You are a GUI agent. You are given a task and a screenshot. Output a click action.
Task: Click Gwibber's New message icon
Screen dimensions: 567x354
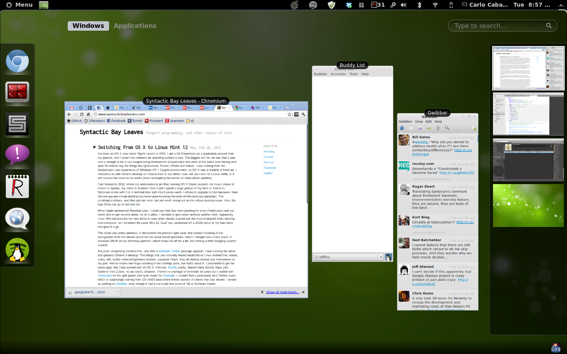click(x=474, y=128)
